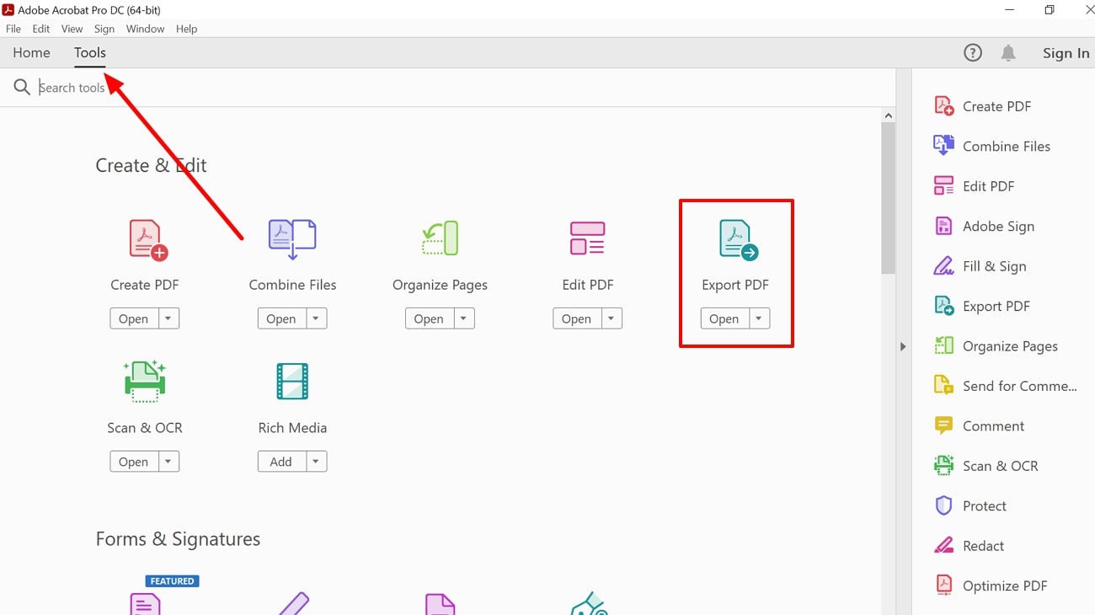1095x615 pixels.
Task: Select Comment icon in right sidebar
Action: (944, 425)
